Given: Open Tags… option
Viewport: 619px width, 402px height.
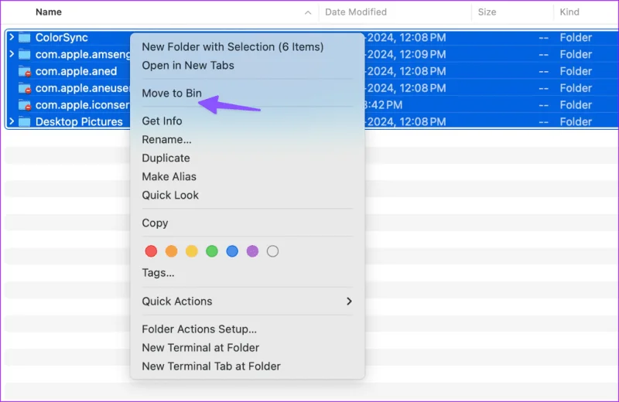Looking at the screenshot, I should coord(158,273).
